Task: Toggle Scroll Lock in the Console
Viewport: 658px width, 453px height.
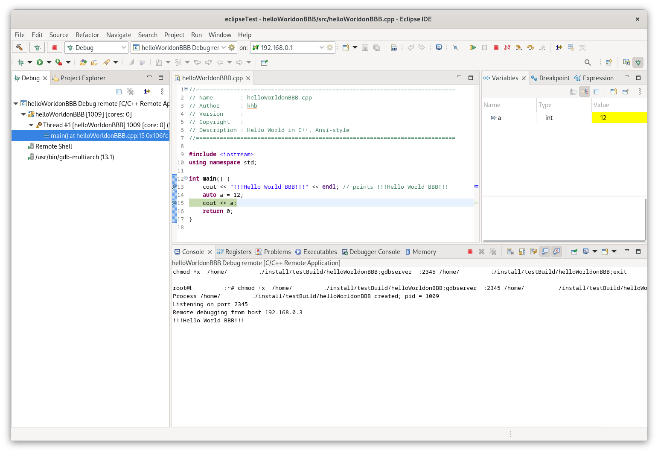Action: point(522,251)
